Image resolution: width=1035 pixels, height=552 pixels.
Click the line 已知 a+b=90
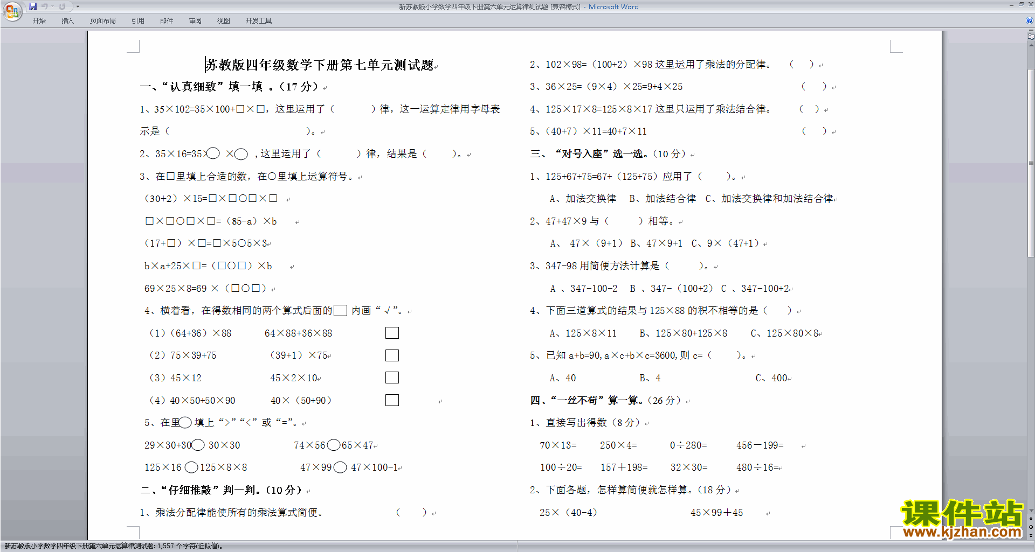click(x=638, y=355)
